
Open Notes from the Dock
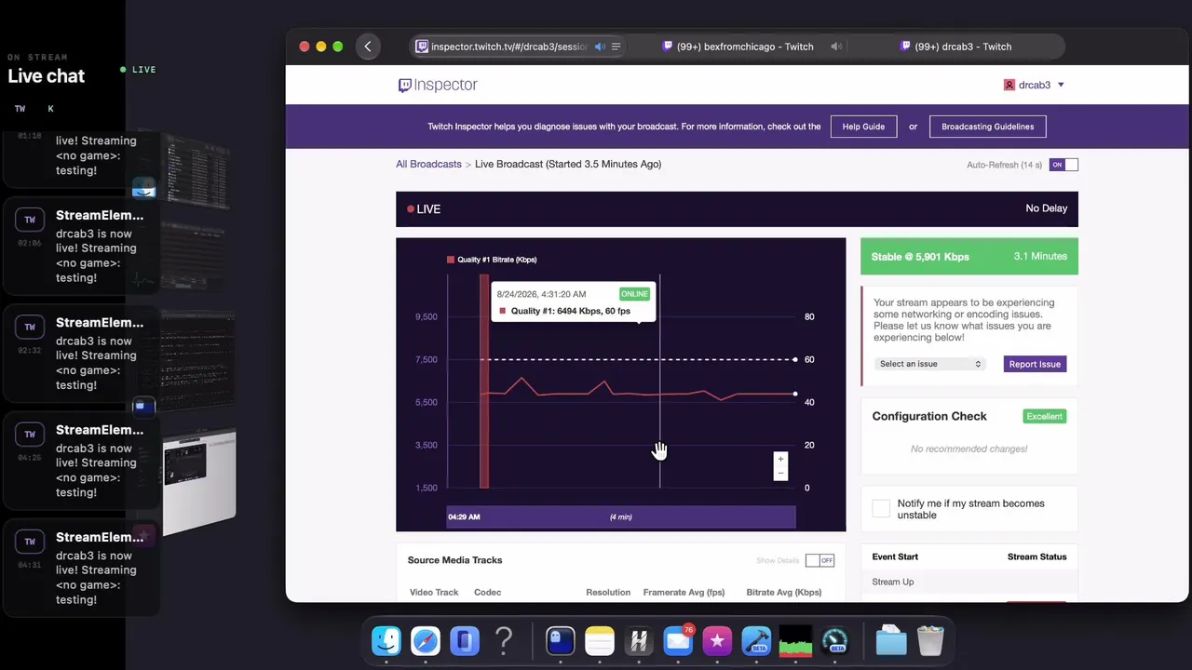point(600,640)
